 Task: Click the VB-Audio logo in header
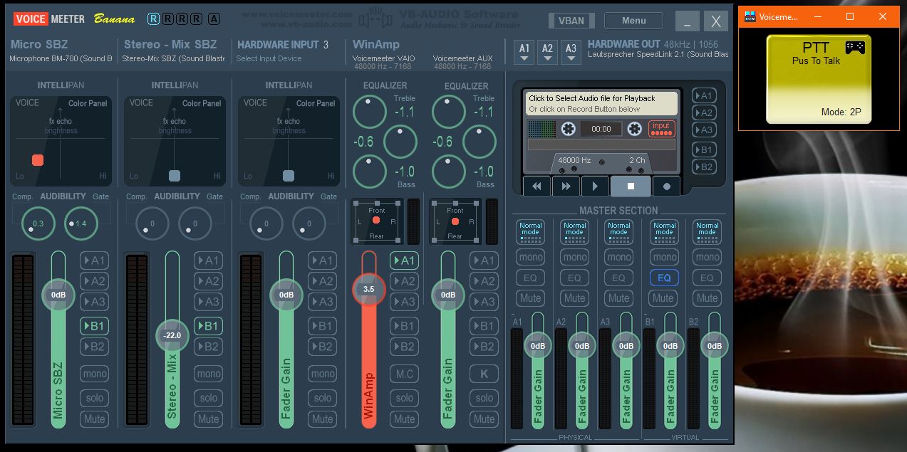tap(375, 19)
